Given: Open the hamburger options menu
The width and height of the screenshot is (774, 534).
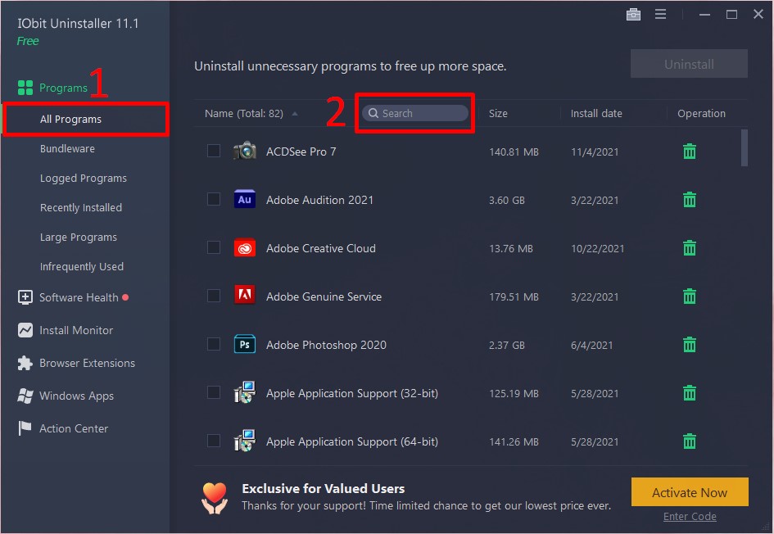Looking at the screenshot, I should tap(659, 15).
